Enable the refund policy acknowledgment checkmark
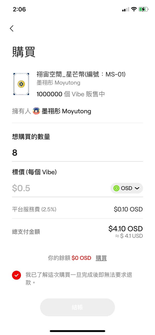This screenshot has height=335, width=155. tap(17, 275)
